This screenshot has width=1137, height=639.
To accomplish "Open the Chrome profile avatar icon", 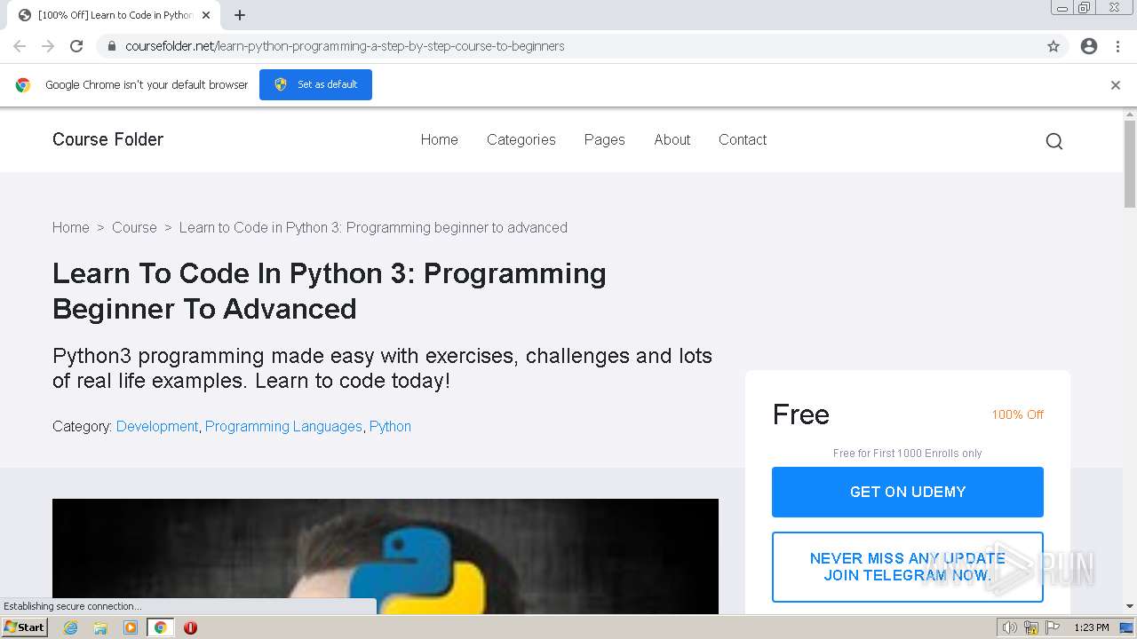I will tap(1089, 46).
